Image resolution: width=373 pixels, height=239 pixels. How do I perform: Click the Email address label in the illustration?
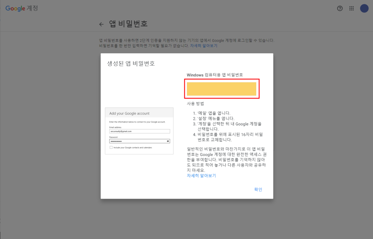[115, 127]
